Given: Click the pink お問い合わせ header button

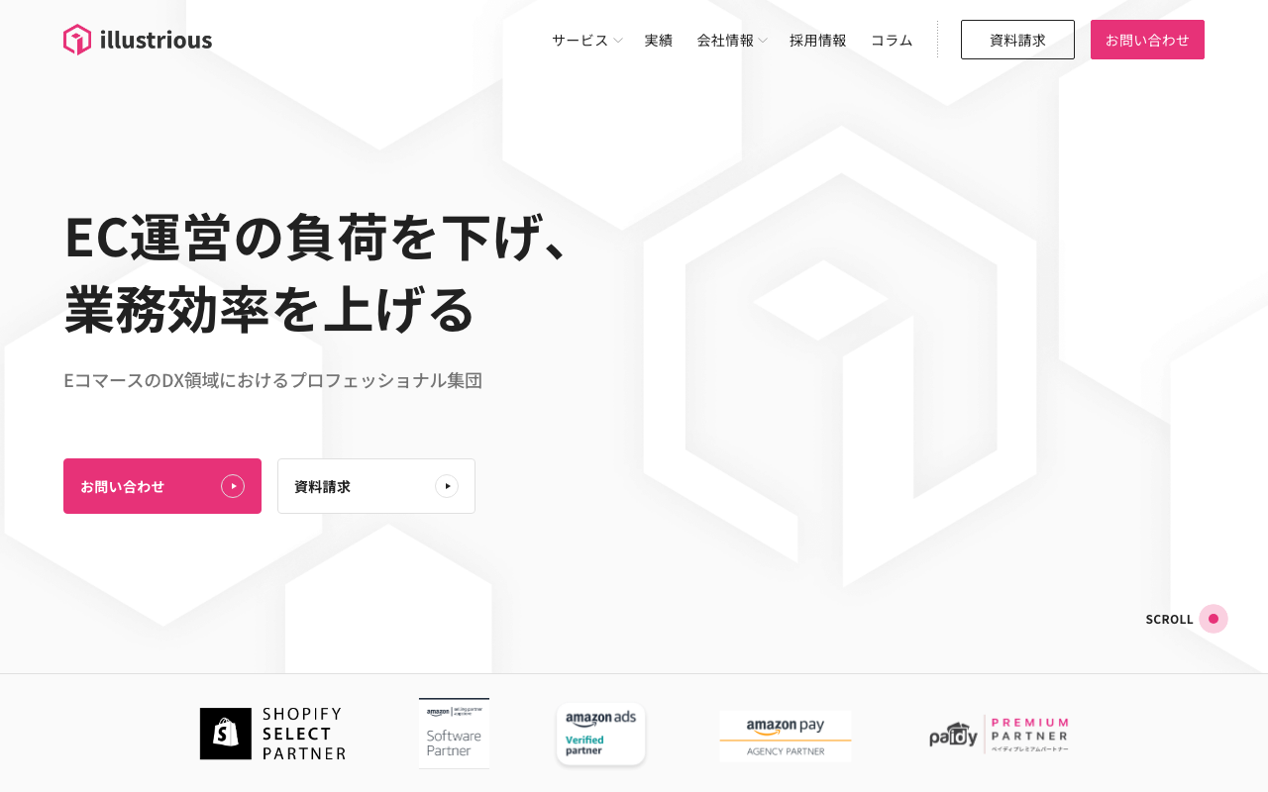Looking at the screenshot, I should coord(1147,40).
